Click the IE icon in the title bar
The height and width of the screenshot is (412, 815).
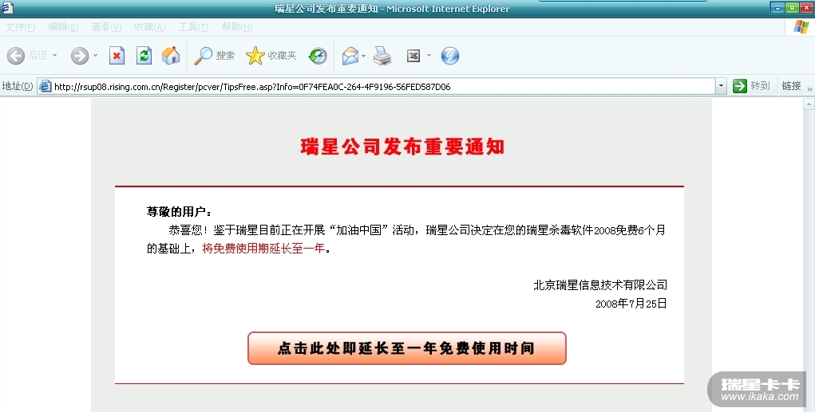pos(6,7)
